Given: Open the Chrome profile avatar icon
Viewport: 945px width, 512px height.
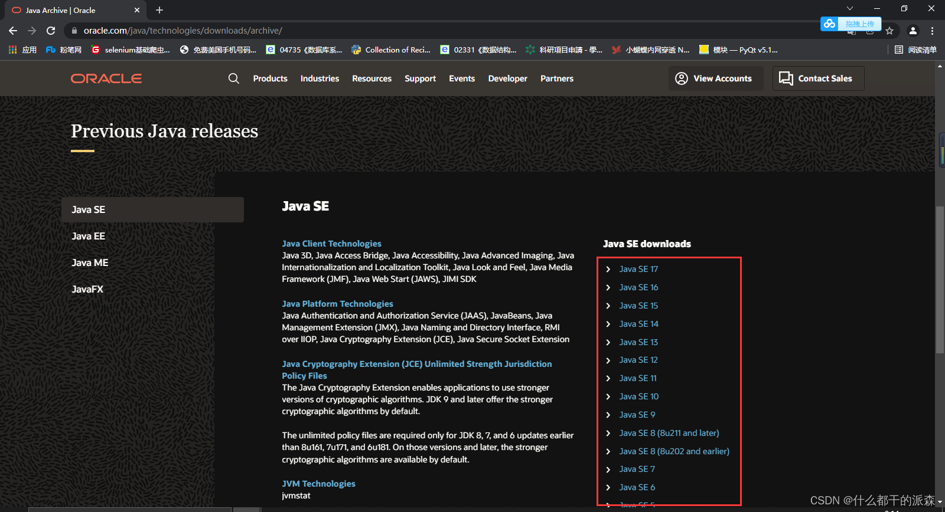Looking at the screenshot, I should point(913,31).
